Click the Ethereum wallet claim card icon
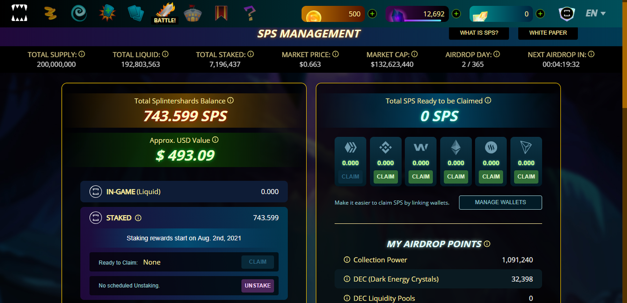 [456, 148]
